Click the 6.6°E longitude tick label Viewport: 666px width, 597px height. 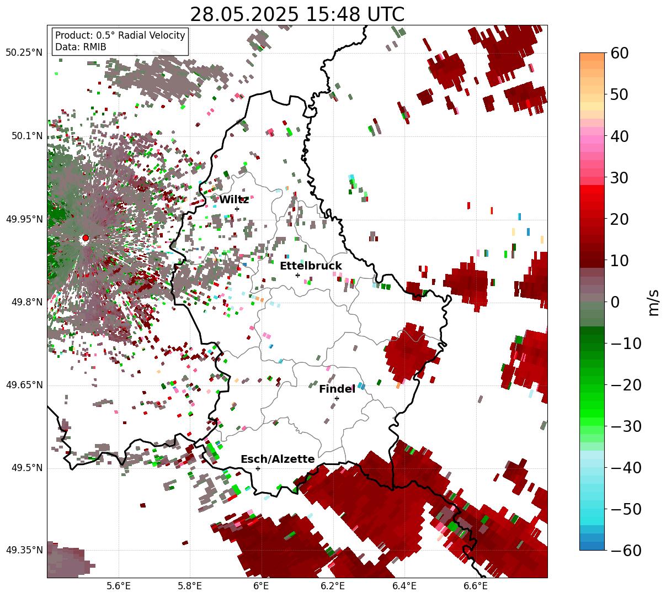tap(476, 586)
